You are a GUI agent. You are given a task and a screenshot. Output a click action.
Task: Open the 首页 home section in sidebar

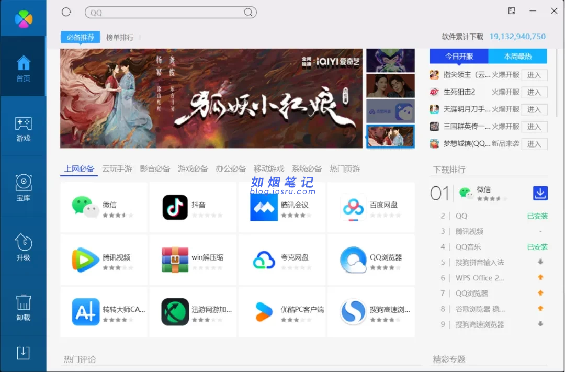pyautogui.click(x=23, y=66)
